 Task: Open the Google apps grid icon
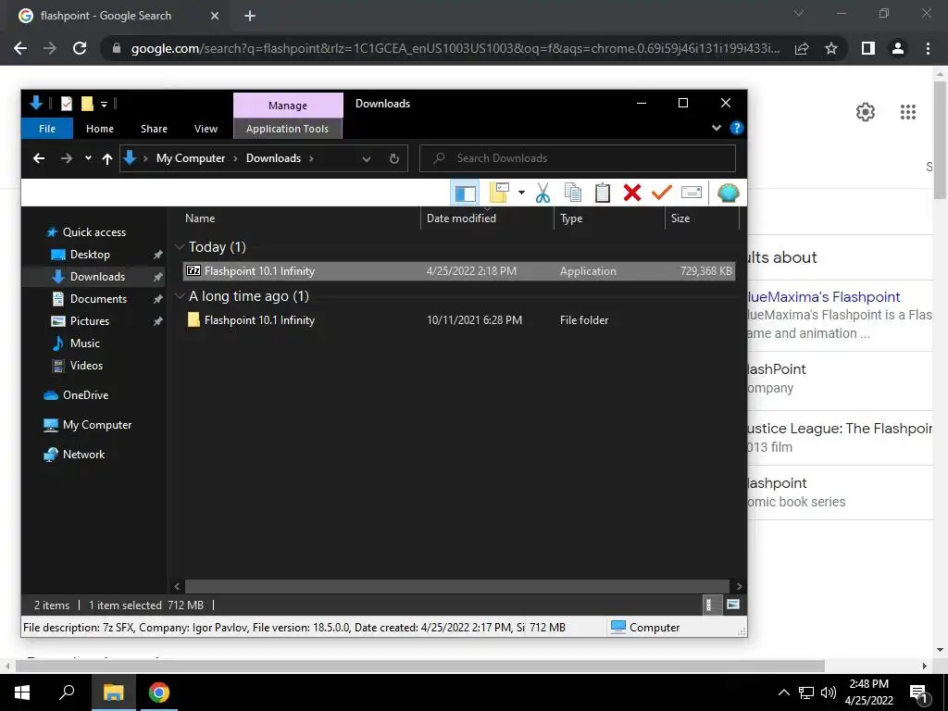(907, 112)
